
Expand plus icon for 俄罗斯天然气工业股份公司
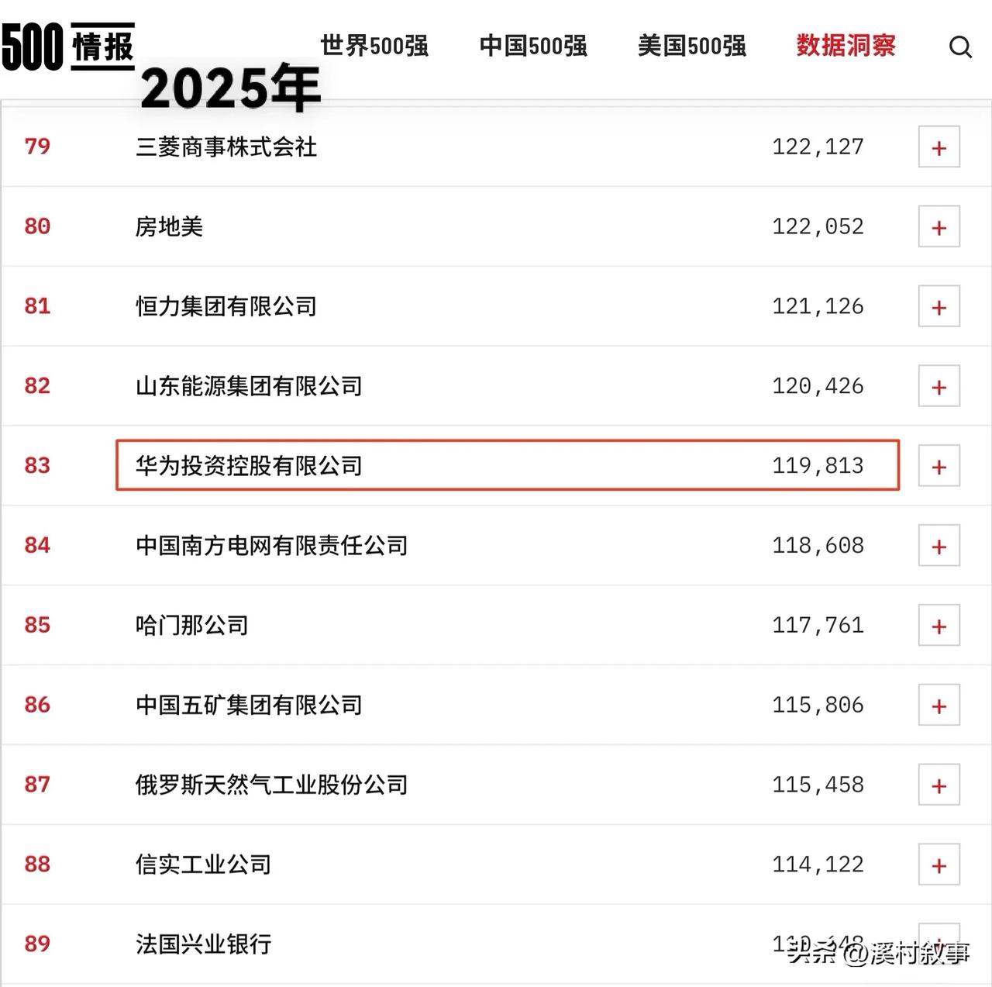coord(939,785)
